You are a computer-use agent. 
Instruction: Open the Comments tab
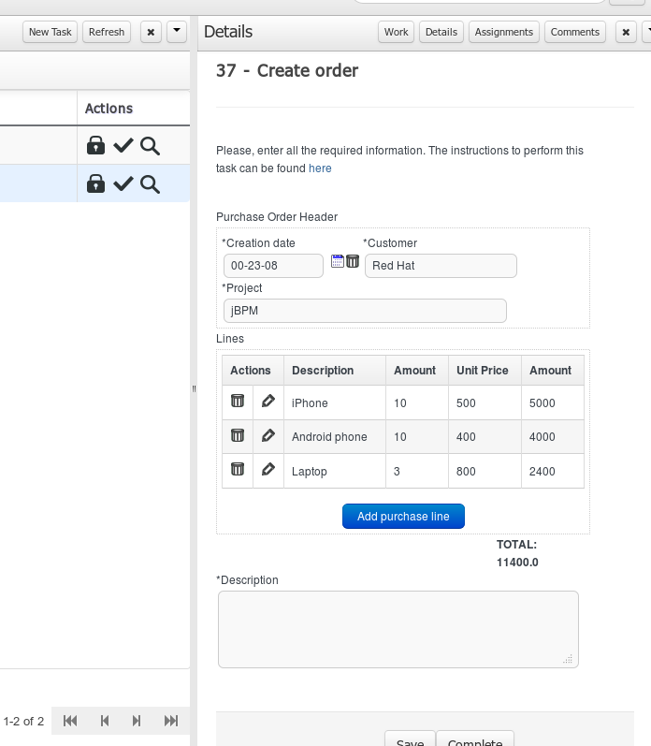574,32
